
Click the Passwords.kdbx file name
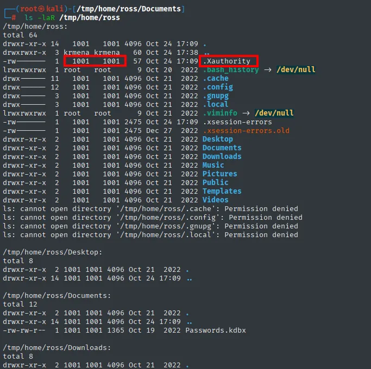click(x=216, y=330)
